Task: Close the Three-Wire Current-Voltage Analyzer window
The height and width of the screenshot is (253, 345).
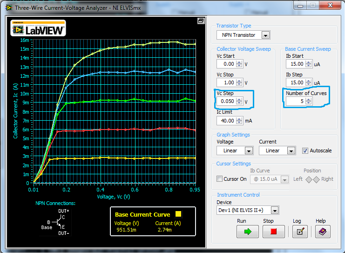Action: coord(330,5)
